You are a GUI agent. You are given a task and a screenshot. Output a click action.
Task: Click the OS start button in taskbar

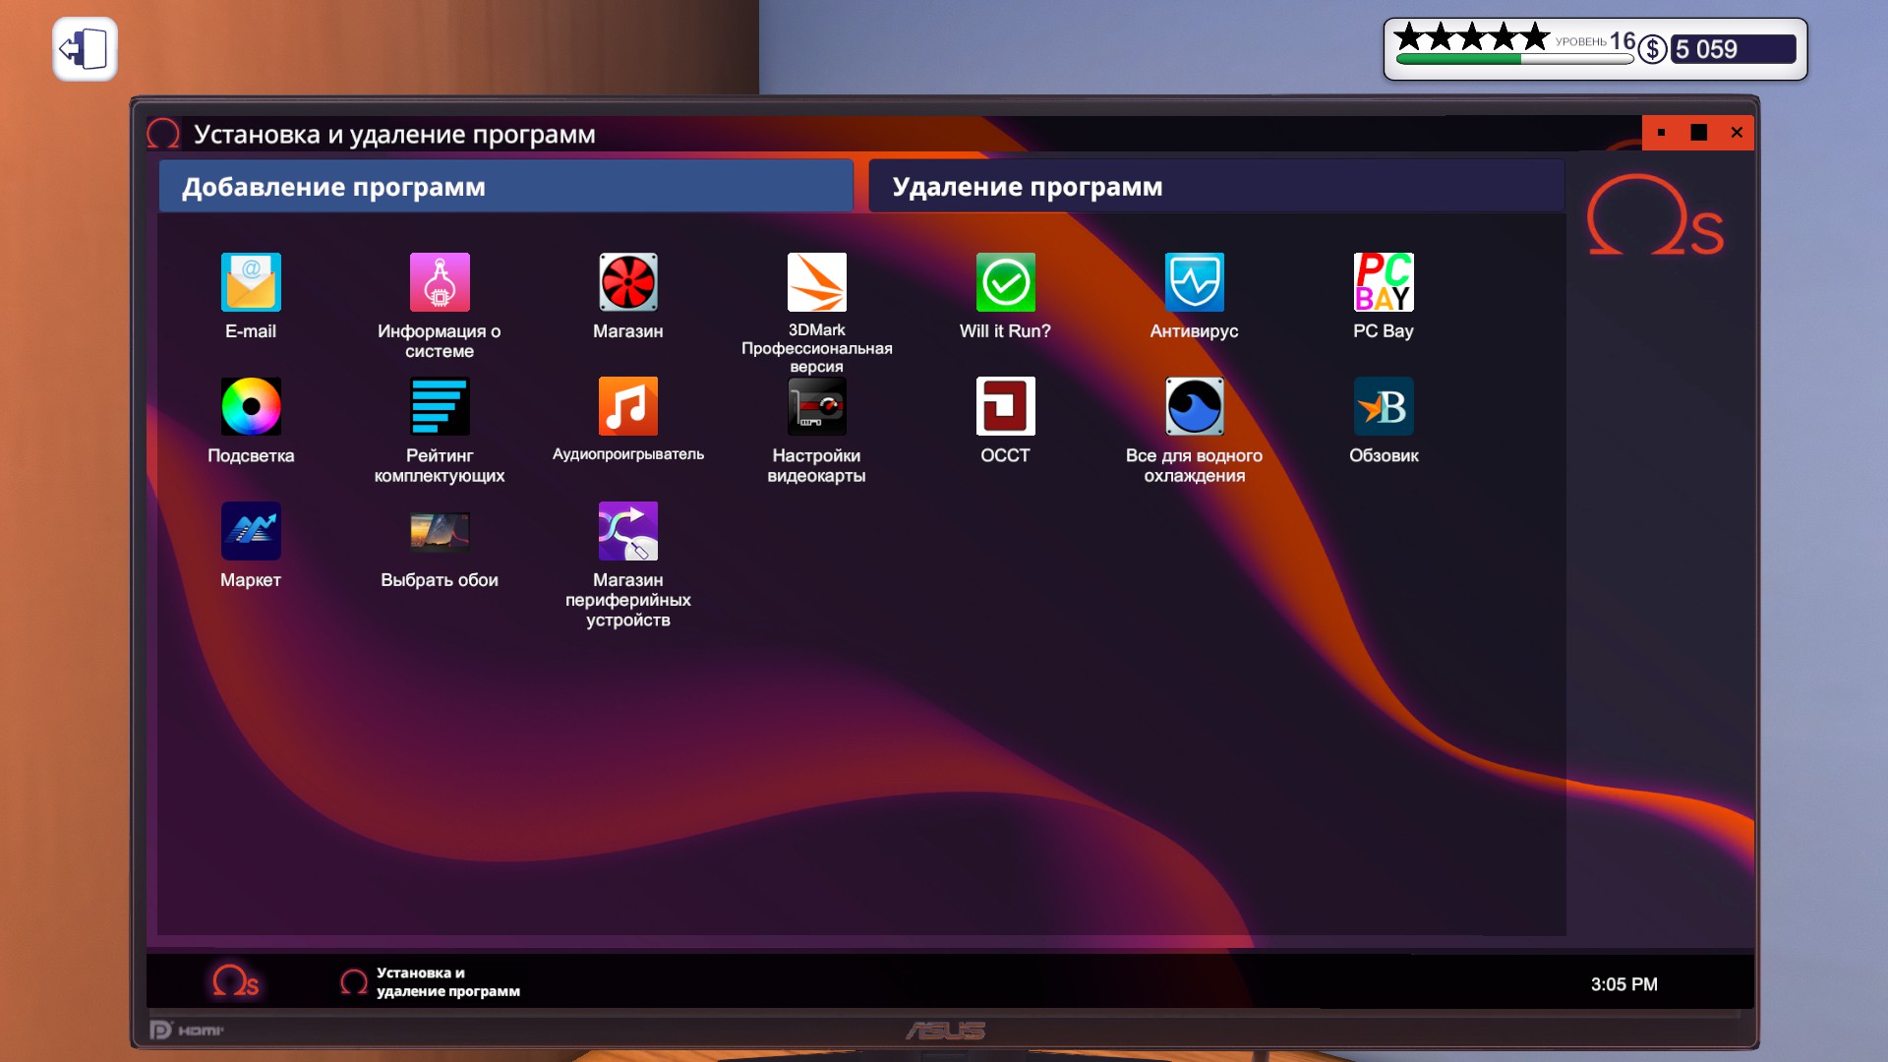[x=236, y=981]
